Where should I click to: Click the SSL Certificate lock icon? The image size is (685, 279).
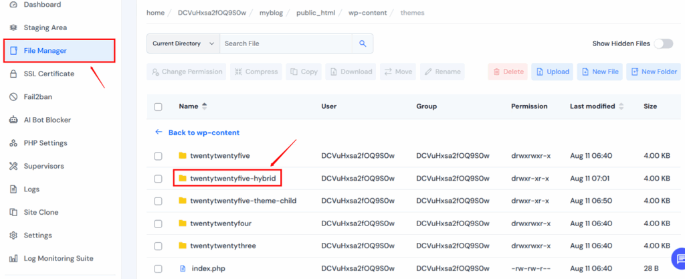pos(13,74)
